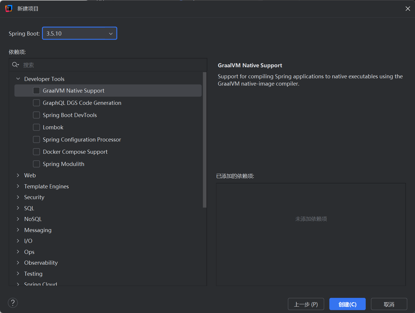Expand the SQL dependency group
415x313 pixels.
point(18,208)
